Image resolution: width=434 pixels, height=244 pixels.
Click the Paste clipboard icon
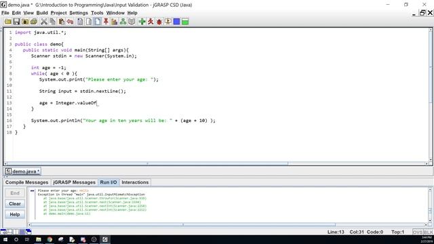coord(61,22)
